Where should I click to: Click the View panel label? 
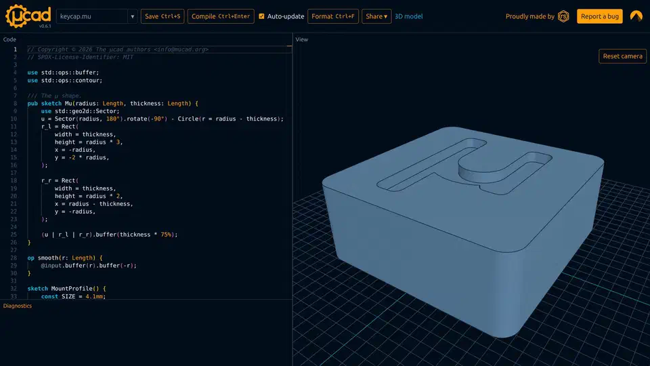(302, 39)
